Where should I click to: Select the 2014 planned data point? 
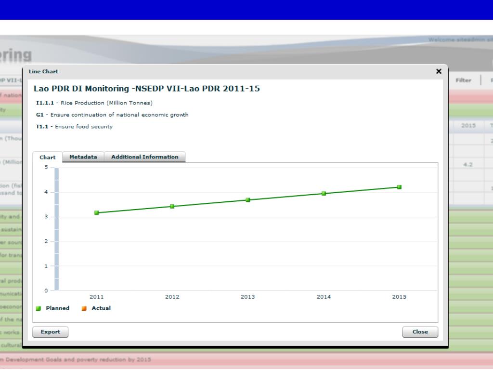click(x=324, y=194)
